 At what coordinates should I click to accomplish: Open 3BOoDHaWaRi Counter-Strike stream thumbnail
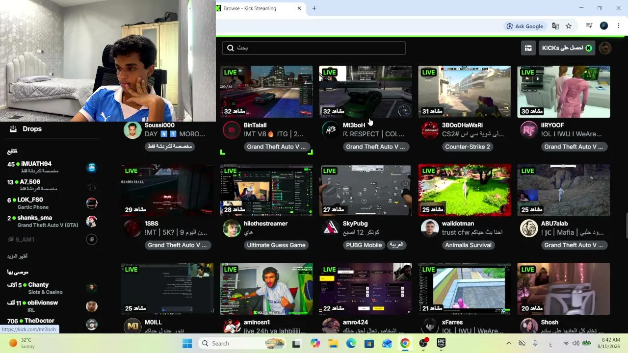click(x=465, y=92)
